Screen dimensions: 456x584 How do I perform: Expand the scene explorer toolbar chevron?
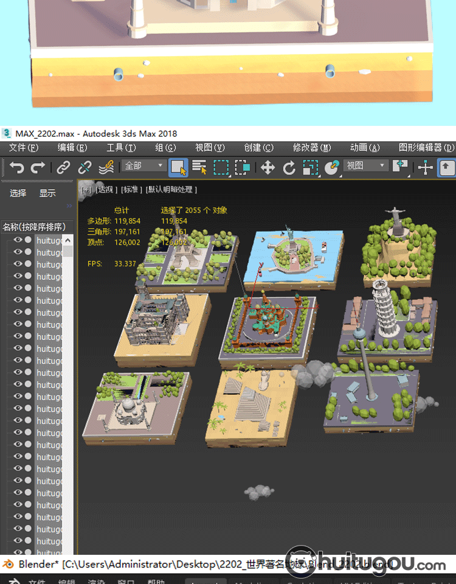(x=69, y=206)
